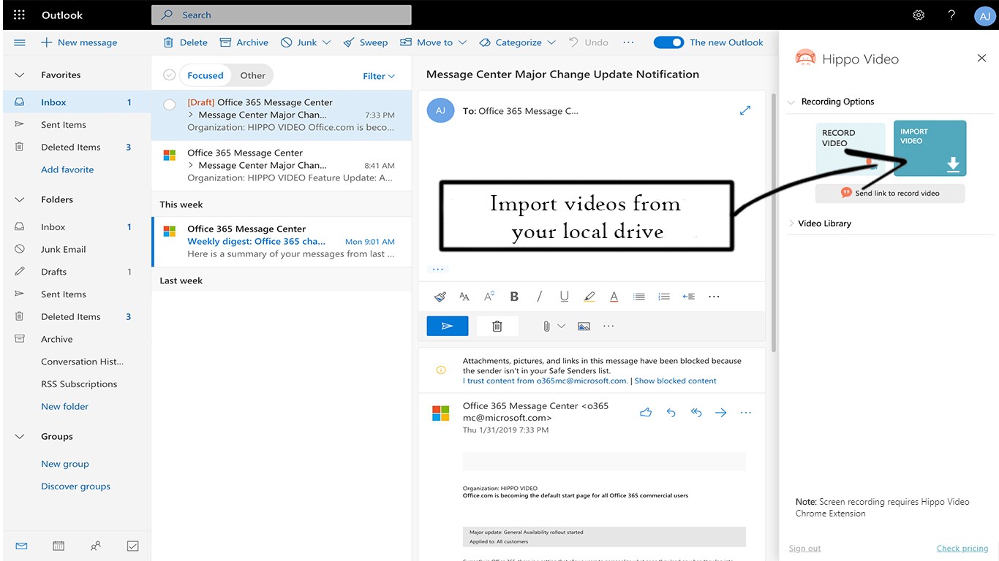The width and height of the screenshot is (999, 561).
Task: Open the Categorize dropdown arrow
Action: click(551, 42)
